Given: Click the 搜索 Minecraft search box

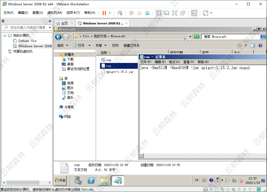Looking at the screenshot, I should tap(231, 37).
